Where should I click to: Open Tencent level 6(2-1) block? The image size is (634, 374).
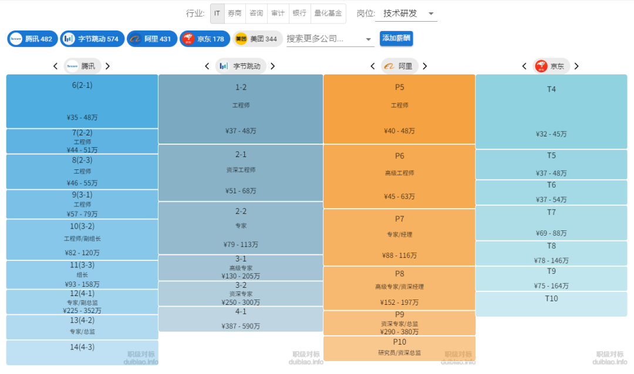pyautogui.click(x=82, y=101)
